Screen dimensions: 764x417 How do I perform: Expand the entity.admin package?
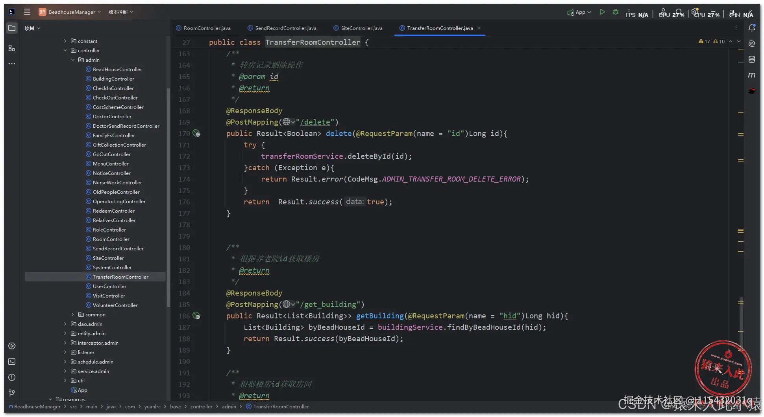(65, 333)
